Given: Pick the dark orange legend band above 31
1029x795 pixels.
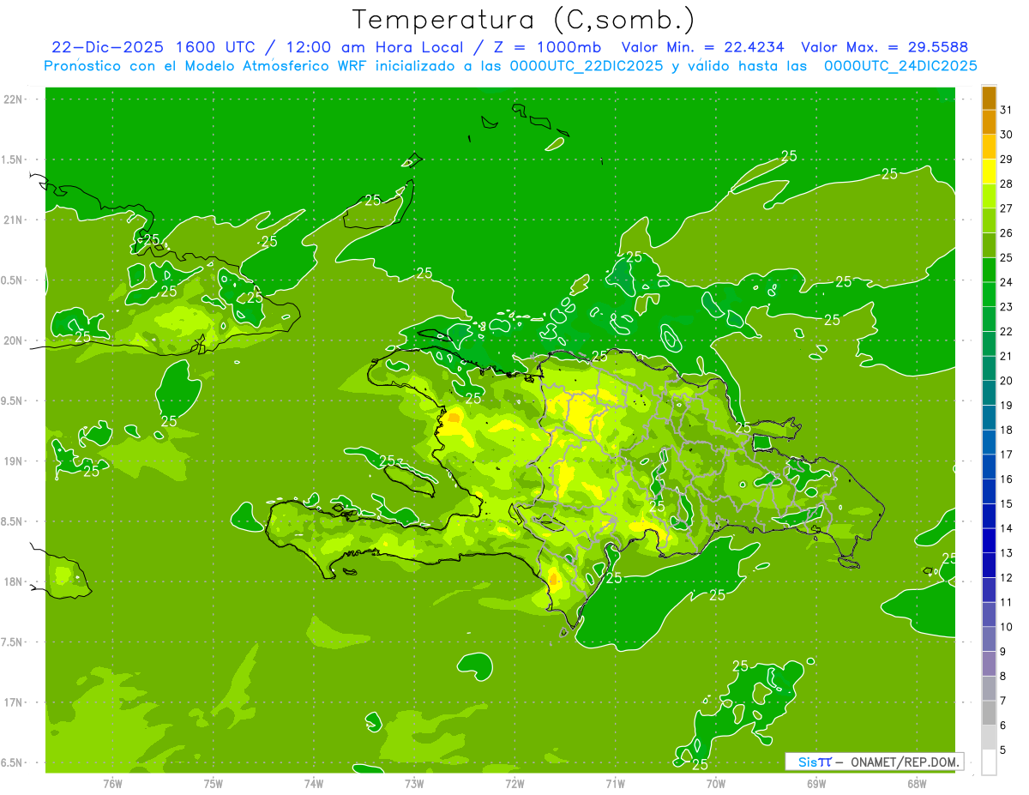Looking at the screenshot, I should 989,98.
